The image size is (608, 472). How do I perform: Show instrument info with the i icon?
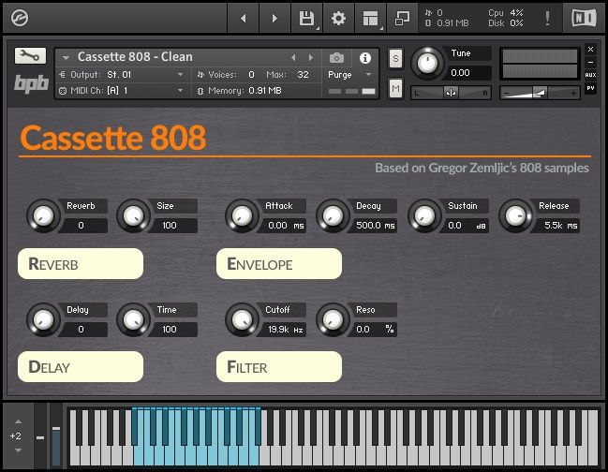pyautogui.click(x=365, y=58)
